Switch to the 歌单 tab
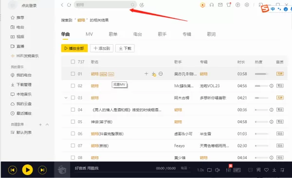Image resolution: width=292 pixels, height=178 pixels. coord(113,34)
